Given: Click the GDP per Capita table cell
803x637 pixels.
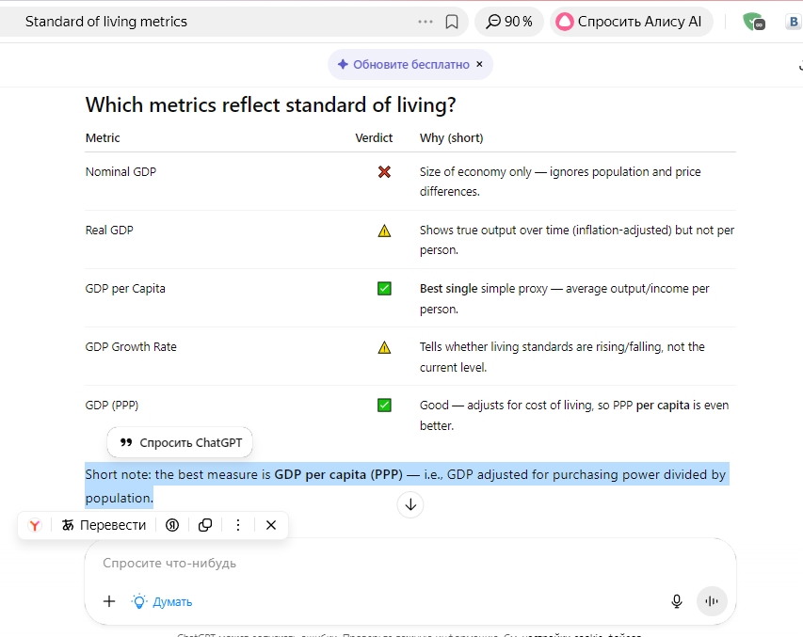Looking at the screenshot, I should click(x=125, y=289).
